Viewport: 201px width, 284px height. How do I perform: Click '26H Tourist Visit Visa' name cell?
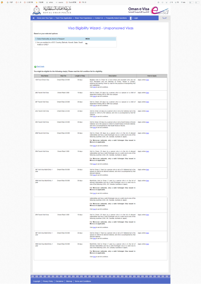(x=42, y=122)
